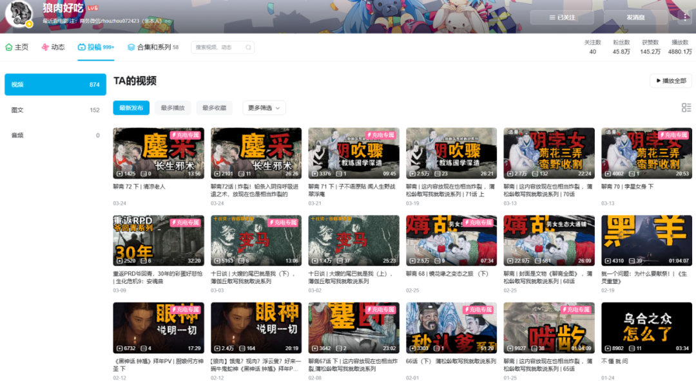The width and height of the screenshot is (696, 381).
Task: Click in the 搜索视频、动态 search field
Action: tap(218, 48)
